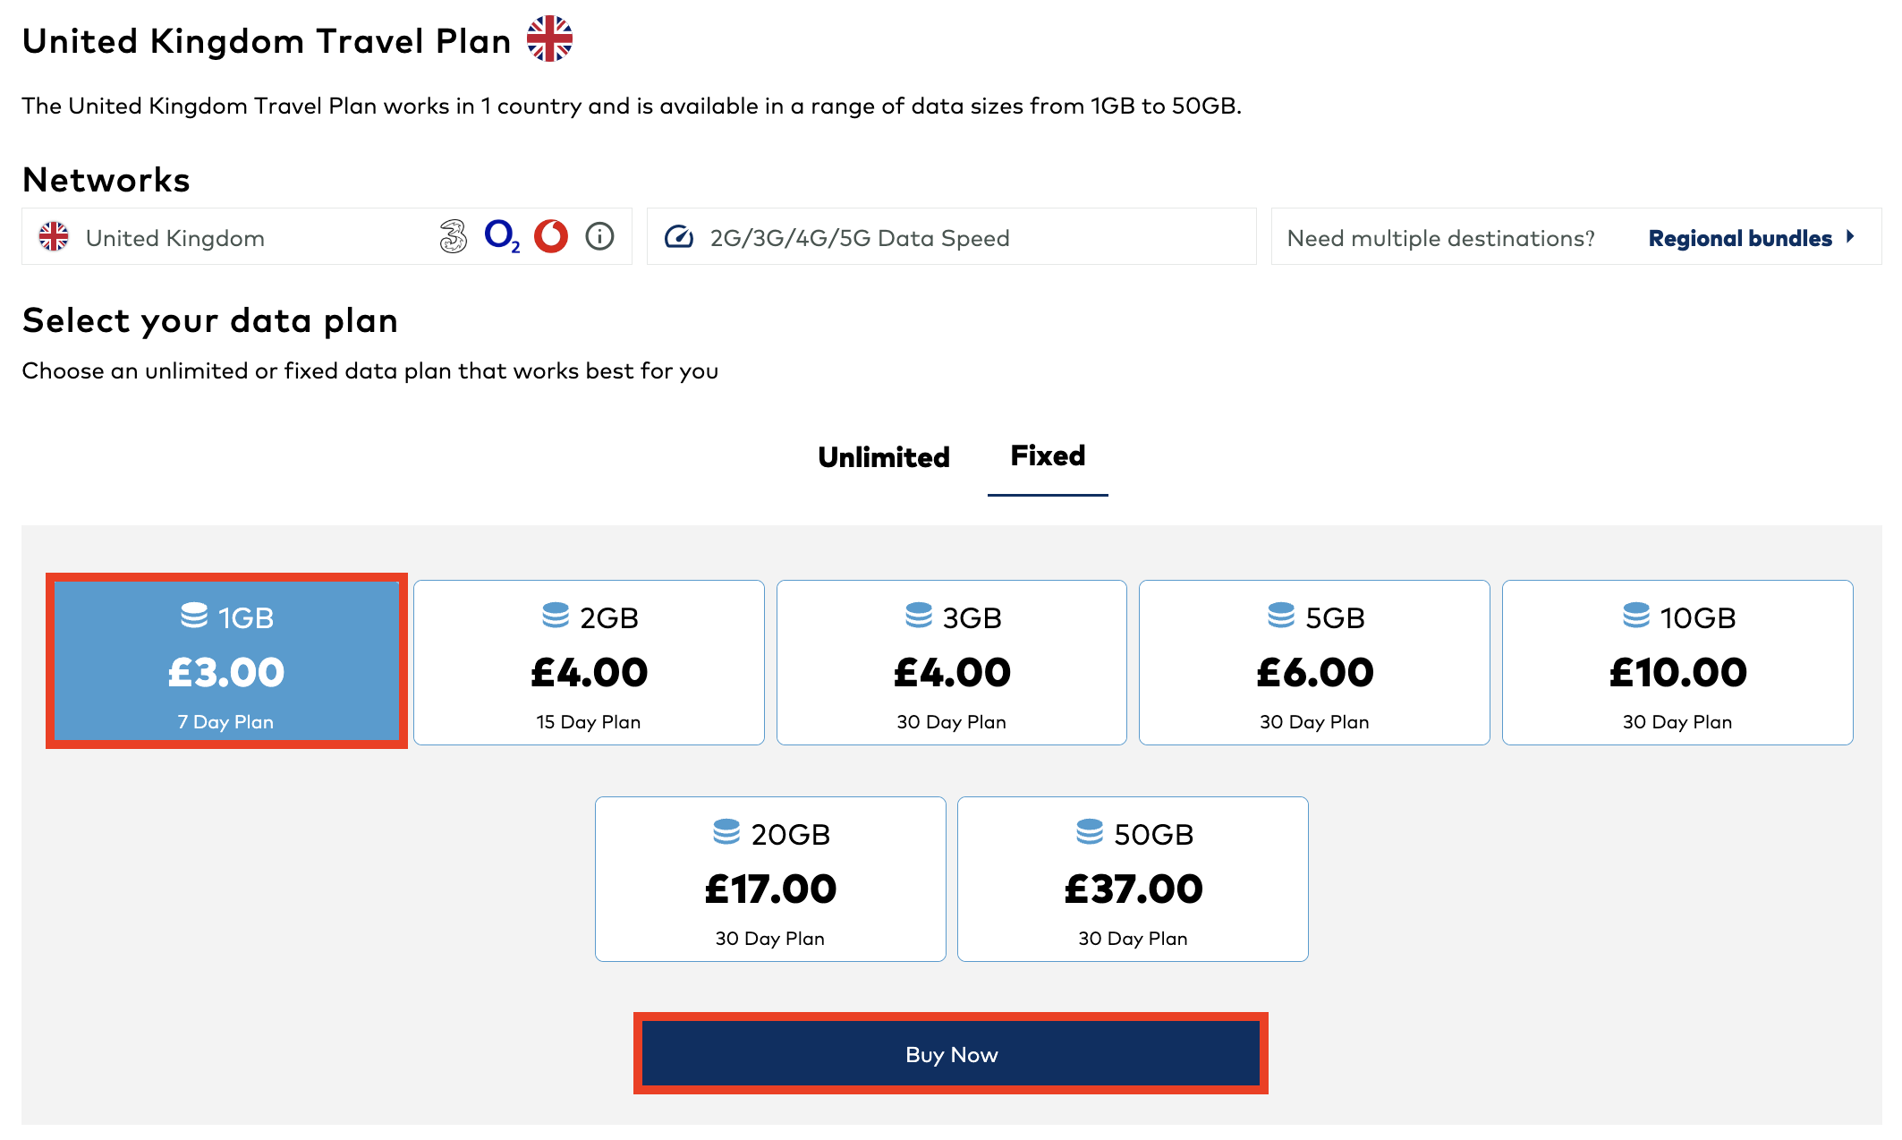1902x1140 pixels.
Task: Open the network info circle icon
Action: click(x=599, y=236)
